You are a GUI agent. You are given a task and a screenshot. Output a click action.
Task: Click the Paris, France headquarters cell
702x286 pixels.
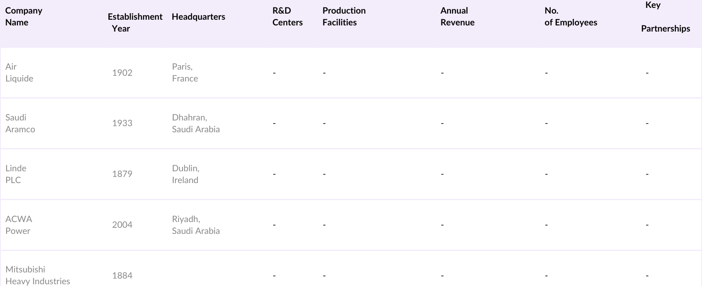(185, 73)
